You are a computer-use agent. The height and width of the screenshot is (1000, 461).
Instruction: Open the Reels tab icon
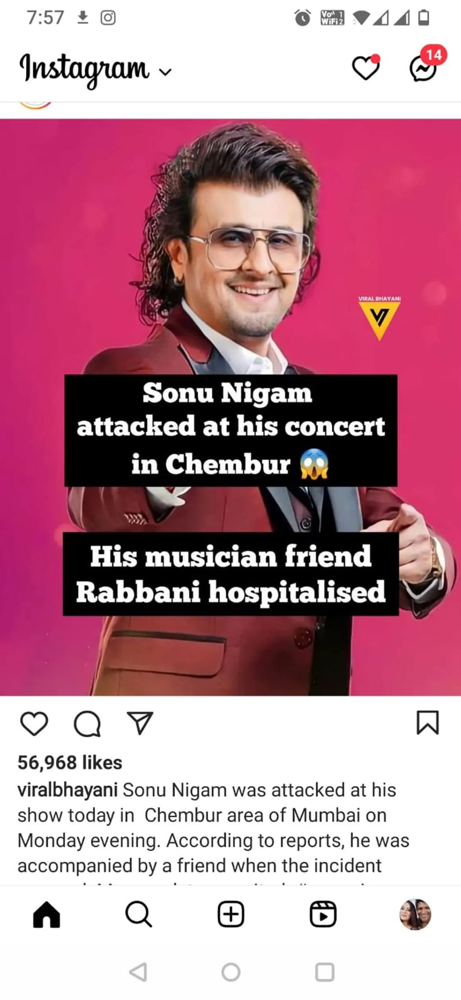323,914
